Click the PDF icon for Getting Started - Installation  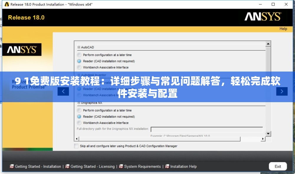(12, 166)
